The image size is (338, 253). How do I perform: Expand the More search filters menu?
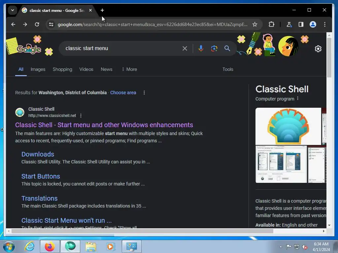[129, 69]
